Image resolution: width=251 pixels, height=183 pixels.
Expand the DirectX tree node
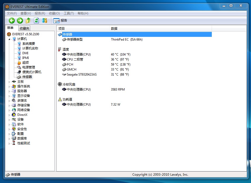point(9,115)
